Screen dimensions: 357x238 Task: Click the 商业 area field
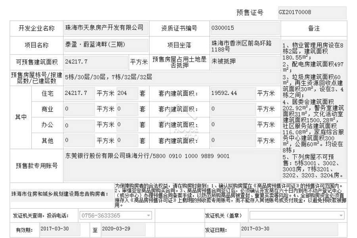click(79, 109)
